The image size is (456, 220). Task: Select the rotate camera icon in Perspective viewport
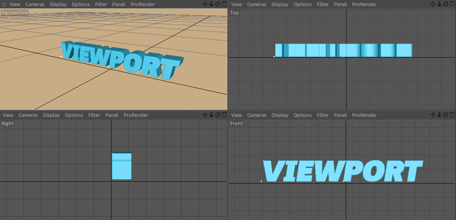tap(217, 4)
